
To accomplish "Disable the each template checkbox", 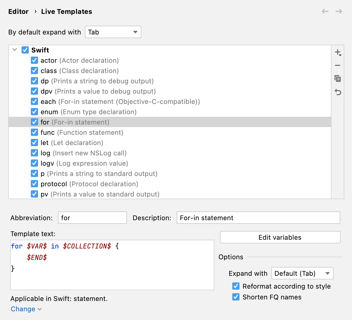I will [34, 101].
